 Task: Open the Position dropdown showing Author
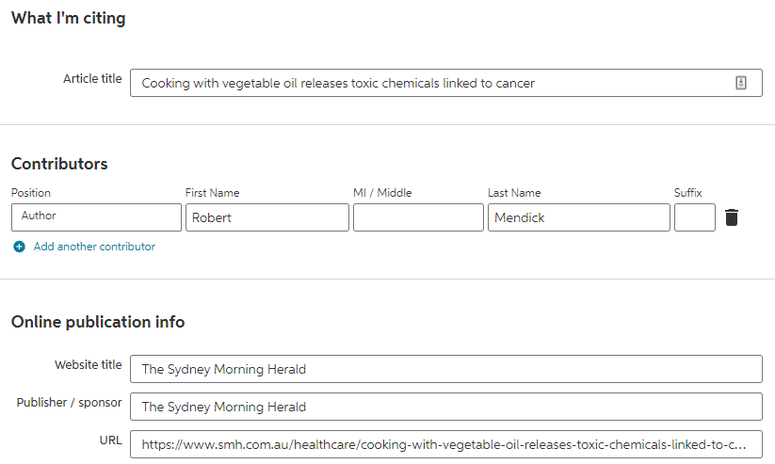(96, 217)
